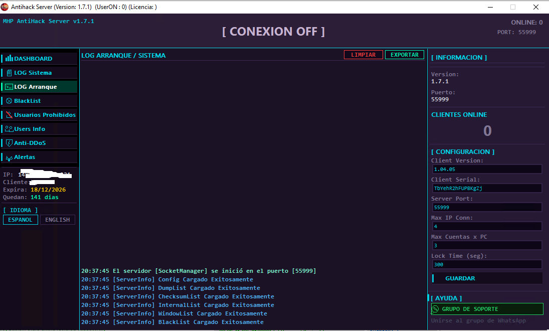
Task: Click the Alertas bell icon
Action: [x=9, y=157]
